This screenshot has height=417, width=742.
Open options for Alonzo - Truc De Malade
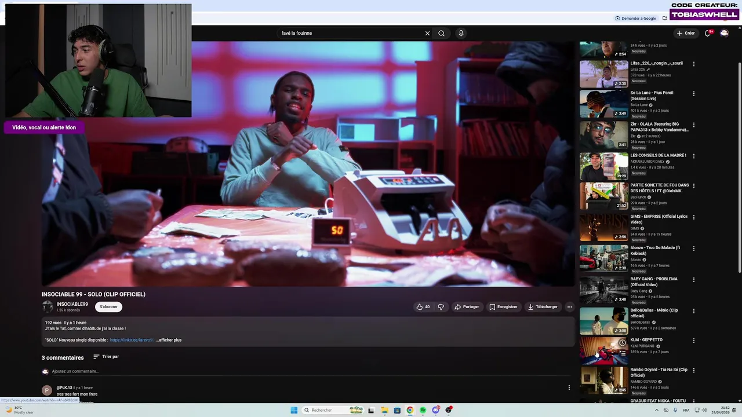point(693,248)
